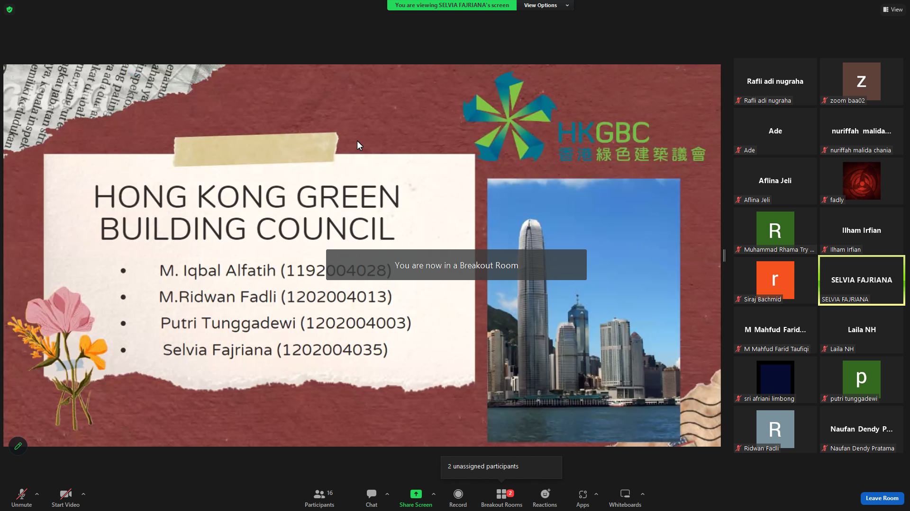910x511 pixels.
Task: Select Muhammad Rhama Try tile
Action: tap(775, 230)
